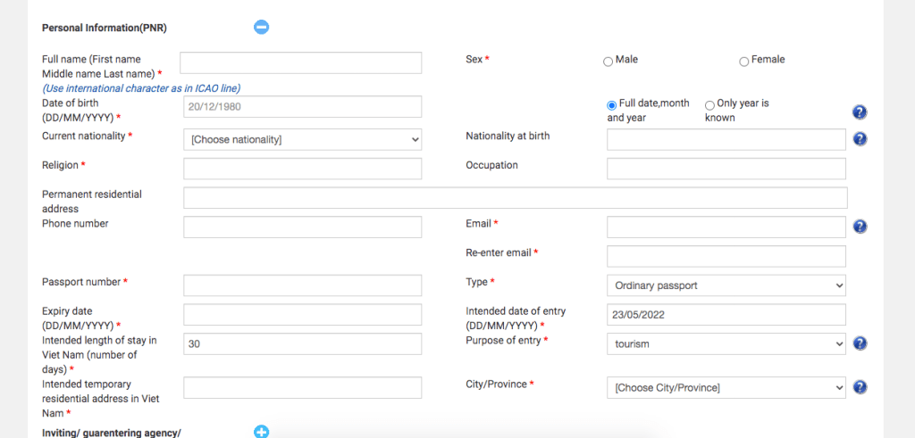This screenshot has width=915, height=438.
Task: Click help icon beside City/Province dropdown
Action: tap(860, 387)
